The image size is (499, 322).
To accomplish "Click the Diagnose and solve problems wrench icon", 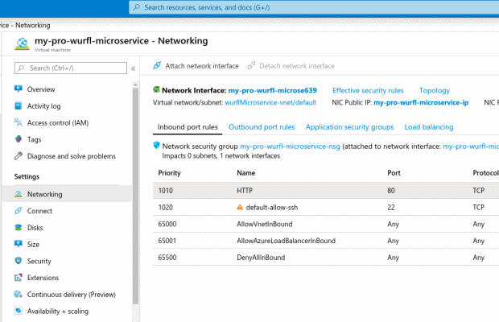I will point(19,156).
